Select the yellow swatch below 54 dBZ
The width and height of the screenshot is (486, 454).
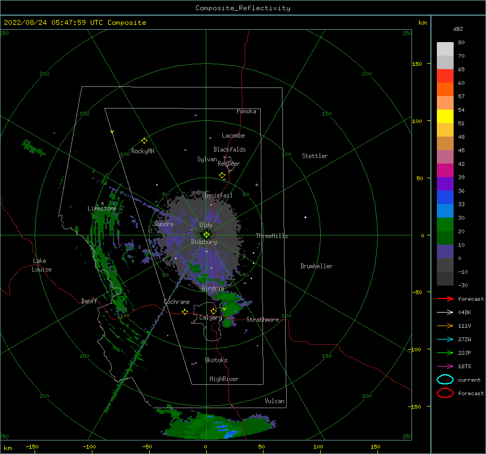tap(445, 117)
